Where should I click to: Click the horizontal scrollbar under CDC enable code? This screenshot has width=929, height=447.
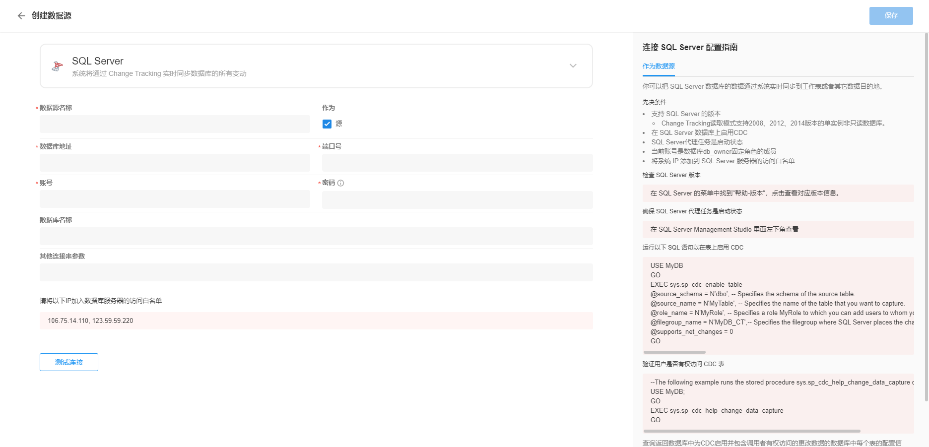[674, 352]
